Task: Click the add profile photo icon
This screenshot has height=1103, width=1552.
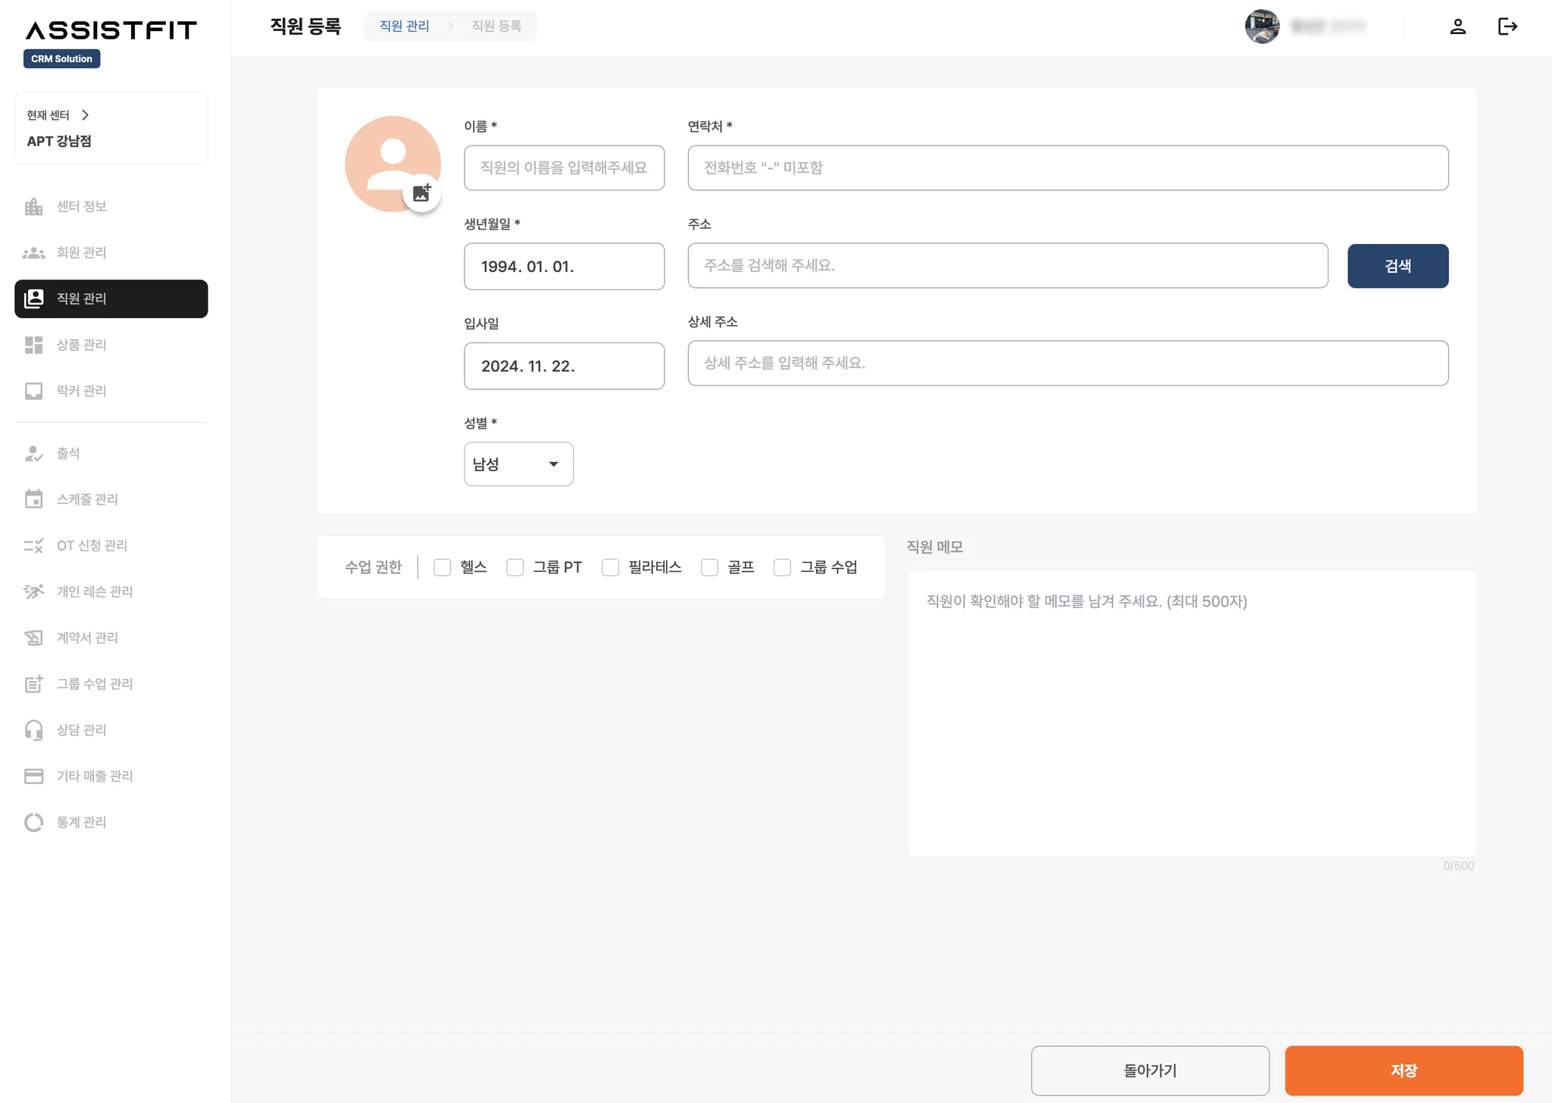Action: (x=421, y=193)
